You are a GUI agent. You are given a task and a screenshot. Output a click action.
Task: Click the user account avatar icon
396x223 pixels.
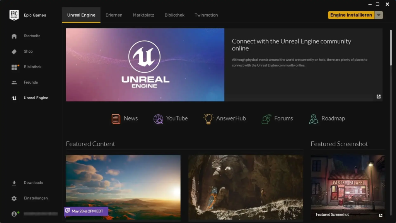14,214
